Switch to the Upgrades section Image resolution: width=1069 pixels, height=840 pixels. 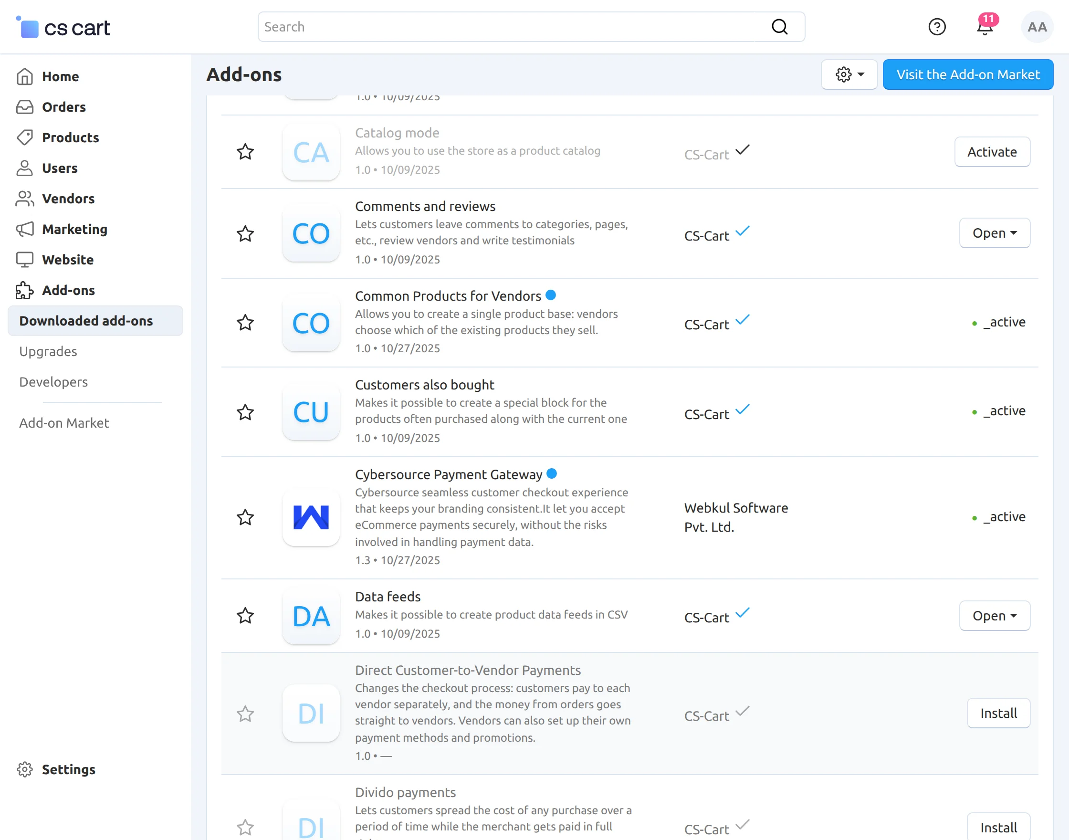click(48, 351)
